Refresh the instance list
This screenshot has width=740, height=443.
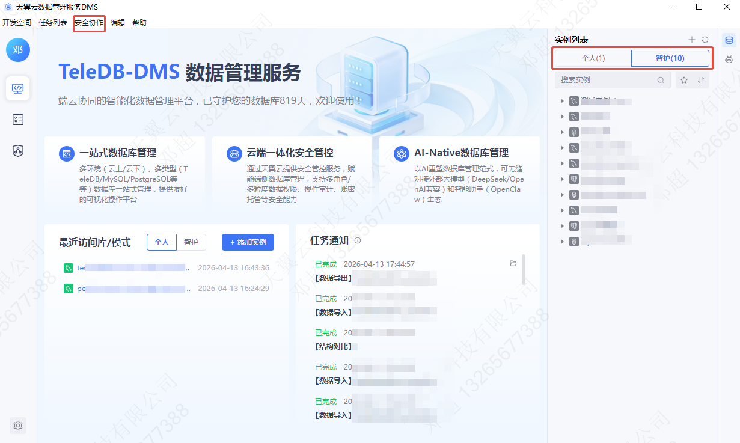tap(705, 40)
